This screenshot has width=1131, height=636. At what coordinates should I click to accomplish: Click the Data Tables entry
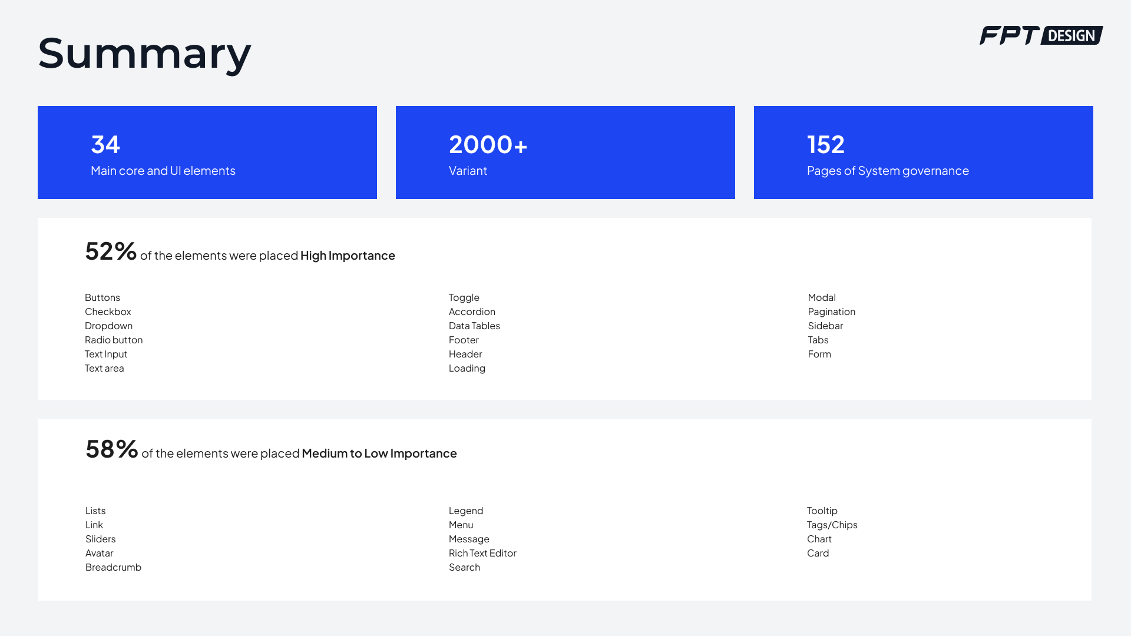click(x=474, y=326)
